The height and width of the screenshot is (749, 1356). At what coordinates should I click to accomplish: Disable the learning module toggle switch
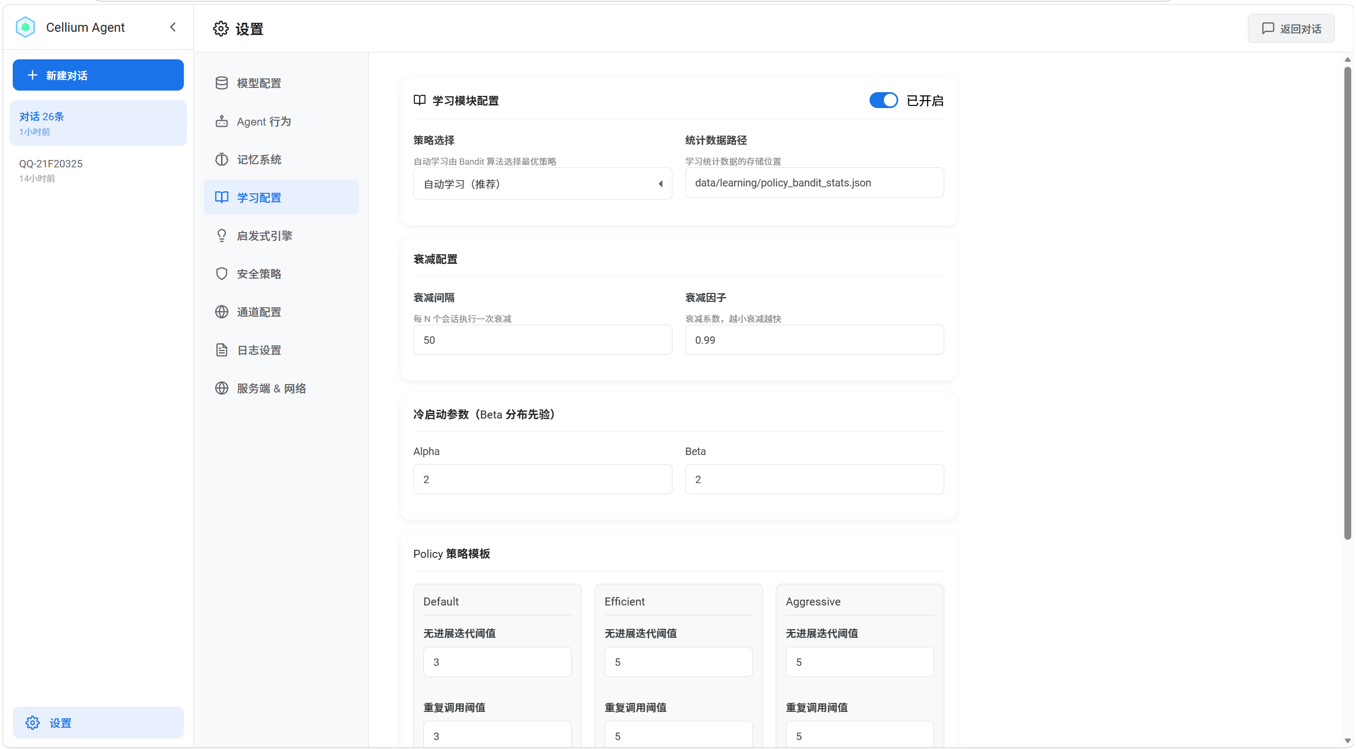pyautogui.click(x=883, y=100)
